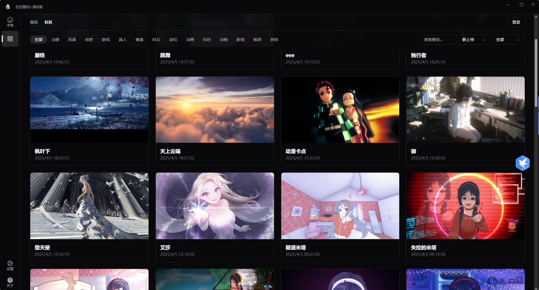The width and height of the screenshot is (539, 290).
Task: Open the 天上云端 wallpaper thumbnail
Action: pos(215,110)
